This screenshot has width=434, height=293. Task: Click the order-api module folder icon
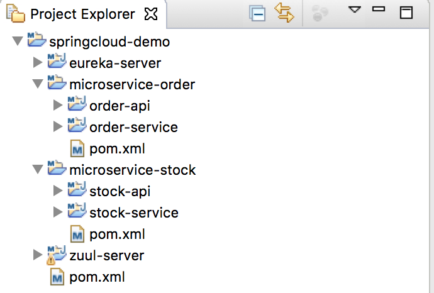[77, 106]
